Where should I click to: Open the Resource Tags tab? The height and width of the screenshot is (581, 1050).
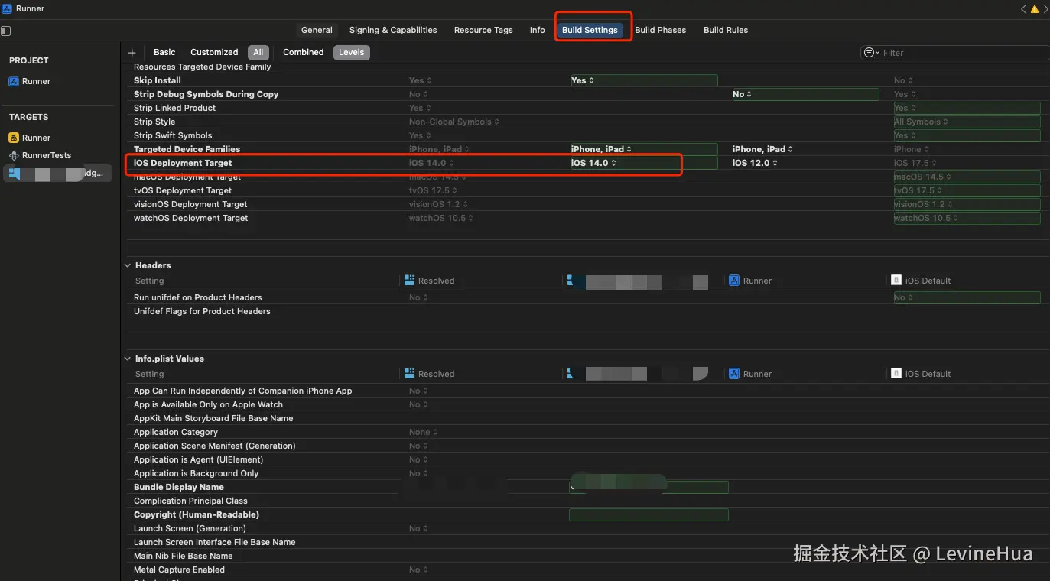point(483,30)
